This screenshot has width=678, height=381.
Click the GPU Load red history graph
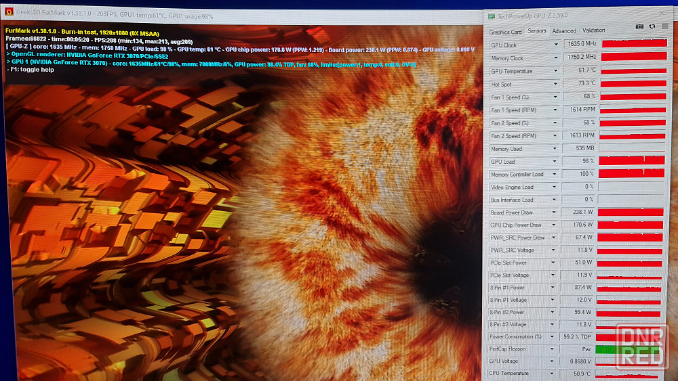click(632, 160)
